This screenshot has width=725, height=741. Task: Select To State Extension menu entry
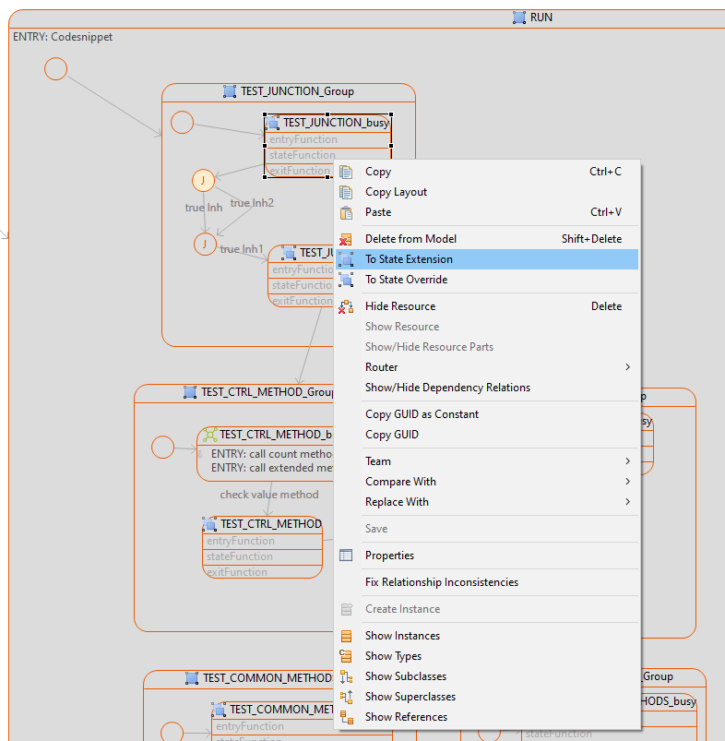[x=409, y=259]
